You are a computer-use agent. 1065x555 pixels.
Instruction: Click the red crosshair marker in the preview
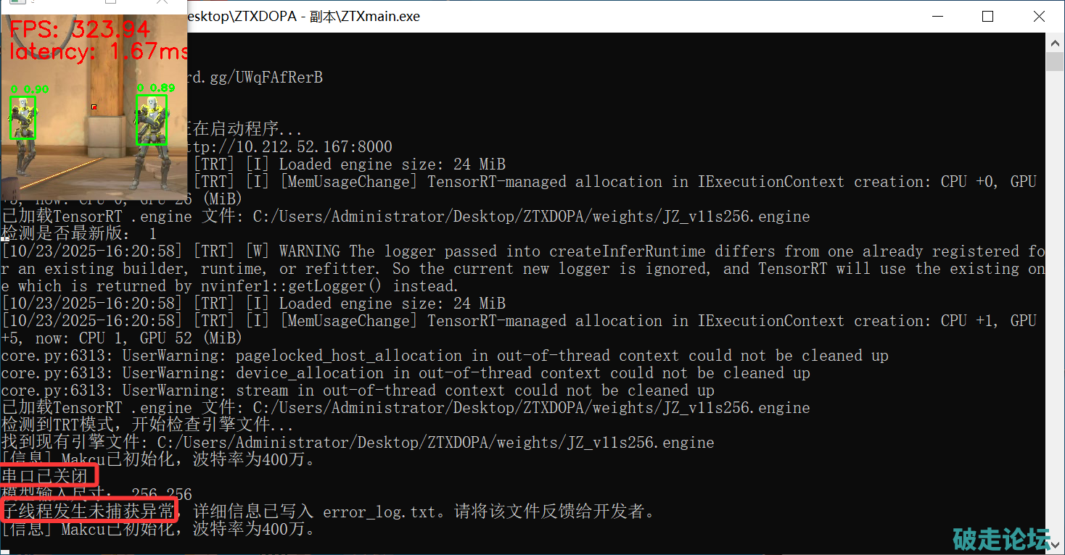tap(94, 107)
